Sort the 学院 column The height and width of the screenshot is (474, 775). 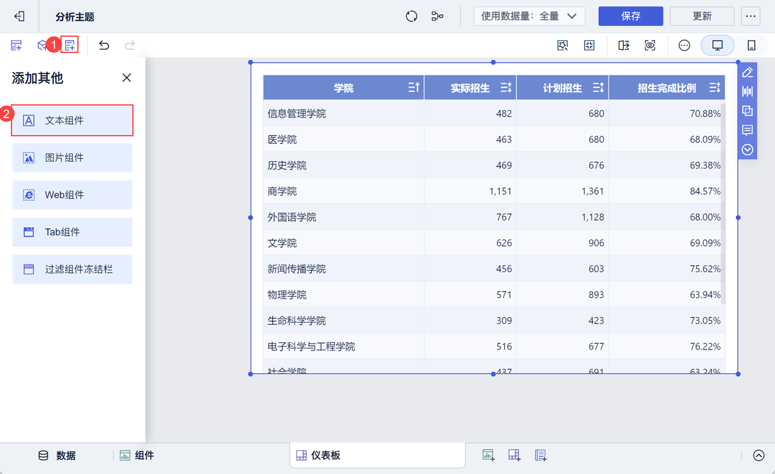[414, 88]
